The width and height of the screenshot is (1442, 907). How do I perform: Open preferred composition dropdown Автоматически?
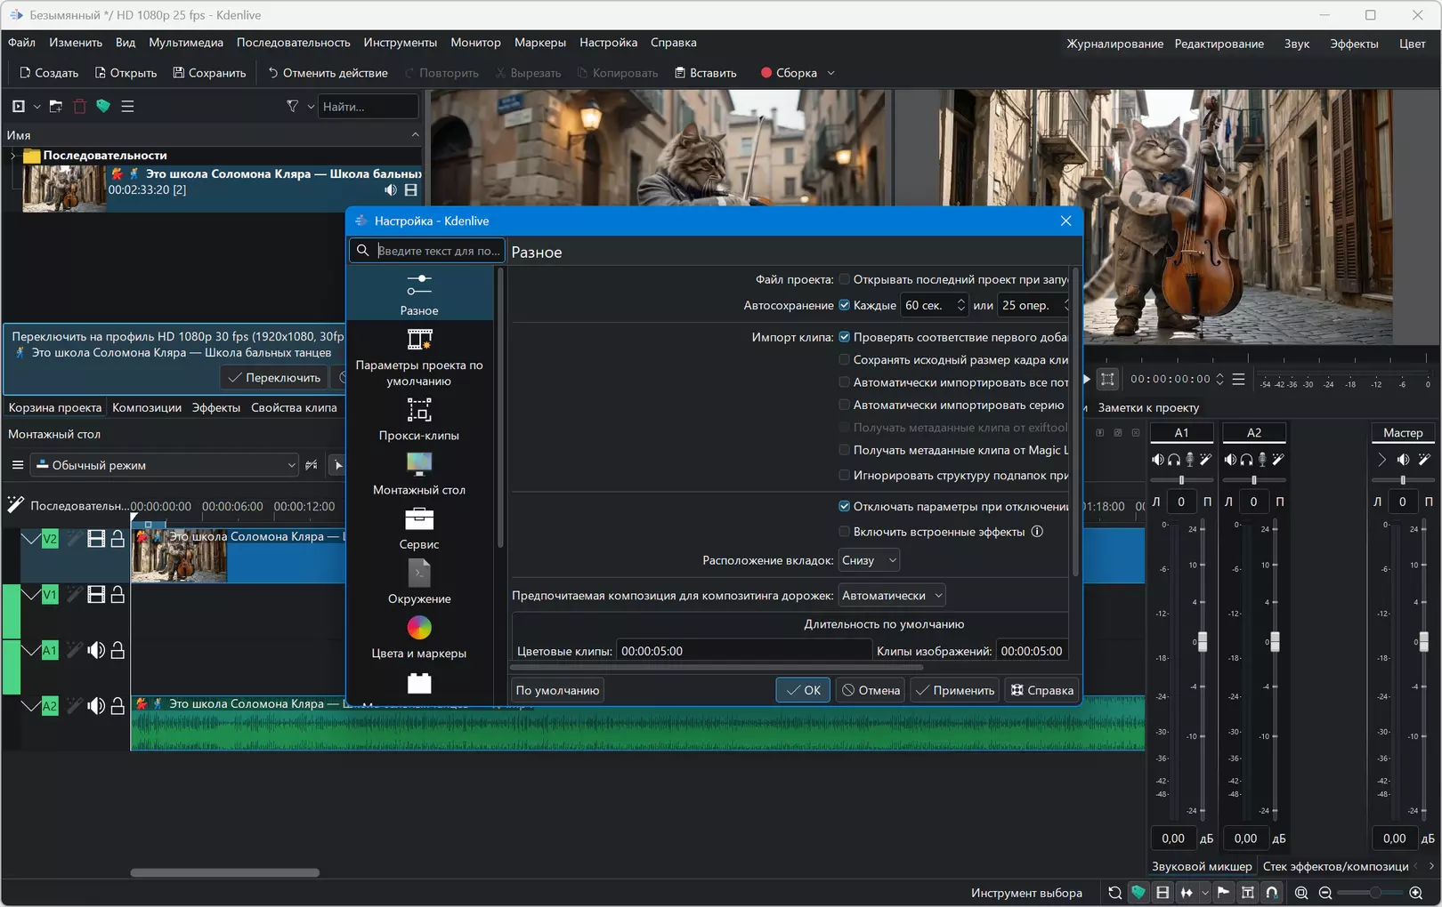[x=892, y=595]
